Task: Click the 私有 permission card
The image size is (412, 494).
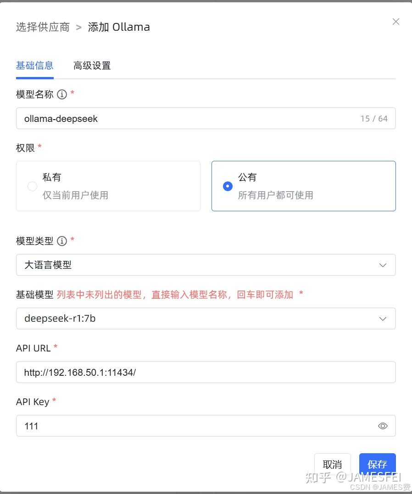Action: coord(108,186)
